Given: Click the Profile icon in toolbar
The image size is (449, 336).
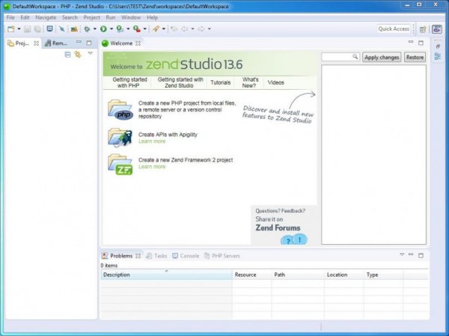Looking at the screenshot, I should tap(120, 29).
